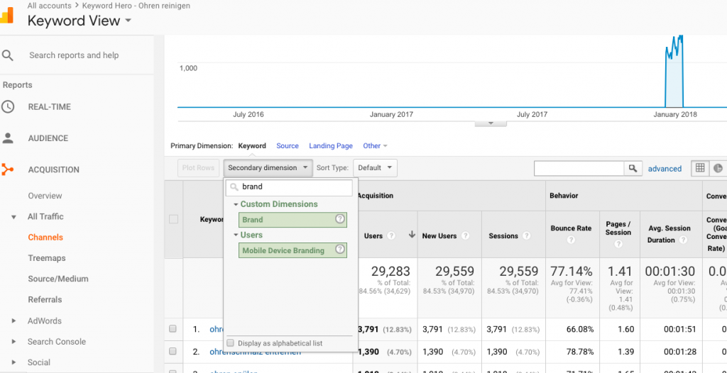Screen dimensions: 727x373
Task: Toggle the select-all rows checkbox in header
Action: pyautogui.click(x=173, y=219)
